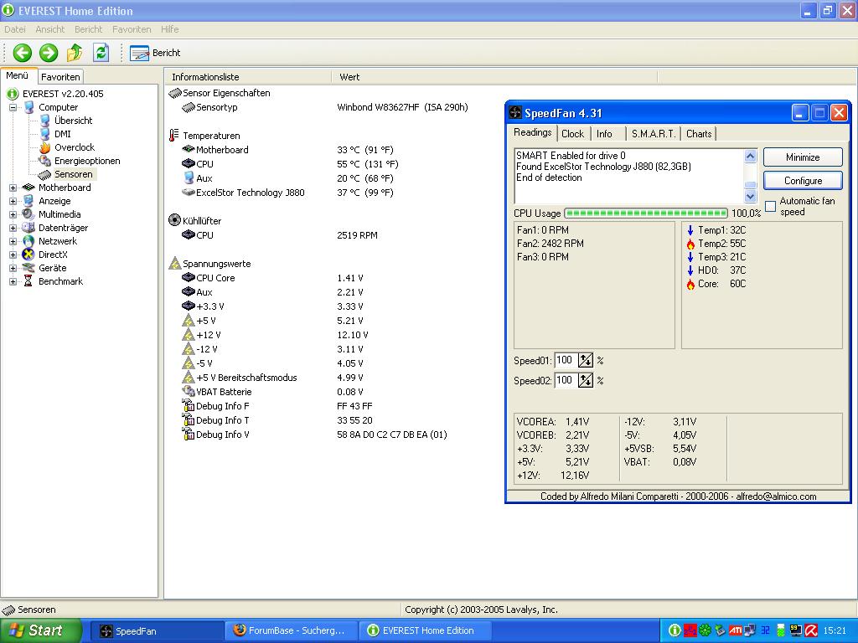
Task: Click the Energieoptionen icon in tree
Action: click(x=45, y=161)
